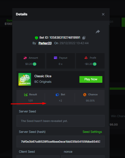Click the share arrow icon
Image resolution: width=125 pixels, height=158 pixels.
click(98, 32)
